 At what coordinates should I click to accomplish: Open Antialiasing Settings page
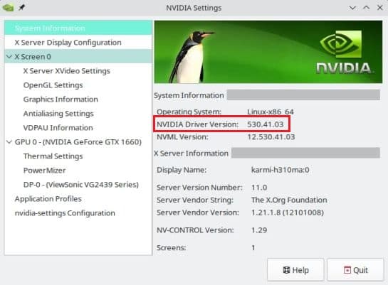tap(58, 114)
